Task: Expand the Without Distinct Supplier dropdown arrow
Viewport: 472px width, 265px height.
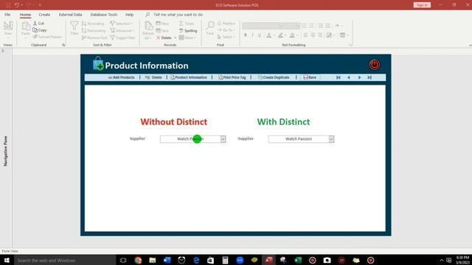Action: click(223, 139)
